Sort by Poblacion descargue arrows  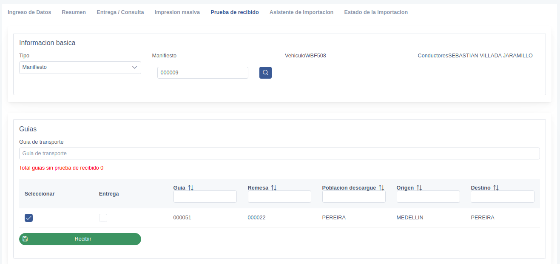tap(381, 187)
